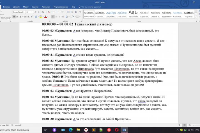
Task: Apply the Обычный style
Action: (x=89, y=14)
